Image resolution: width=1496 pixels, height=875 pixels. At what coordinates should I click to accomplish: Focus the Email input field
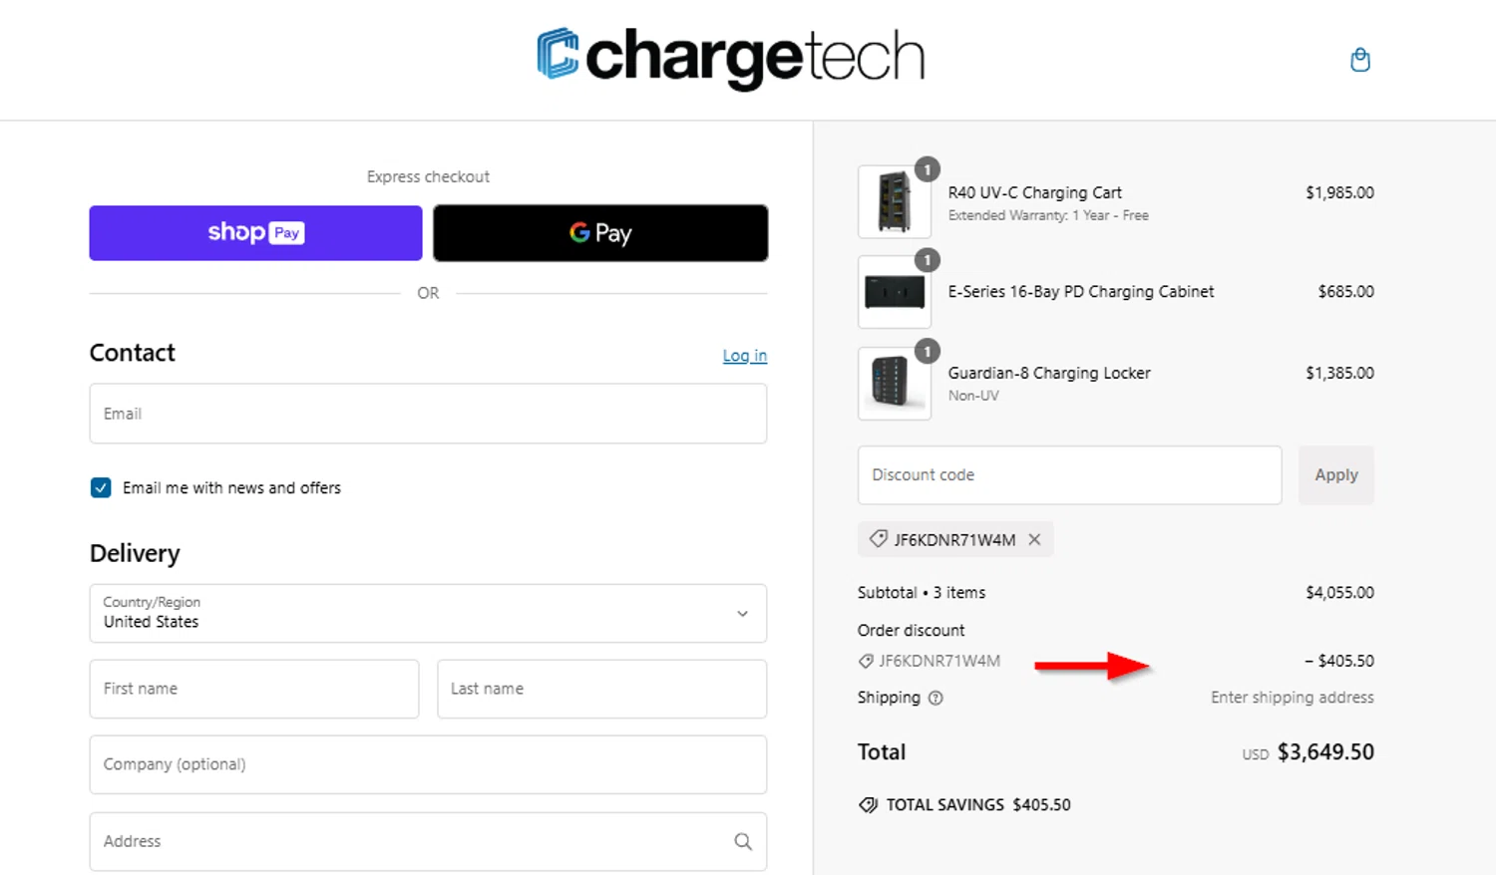click(x=428, y=414)
